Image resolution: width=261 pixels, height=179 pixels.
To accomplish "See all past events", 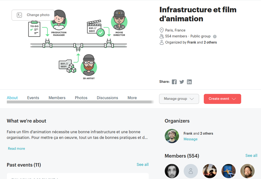I will pos(143,165).
